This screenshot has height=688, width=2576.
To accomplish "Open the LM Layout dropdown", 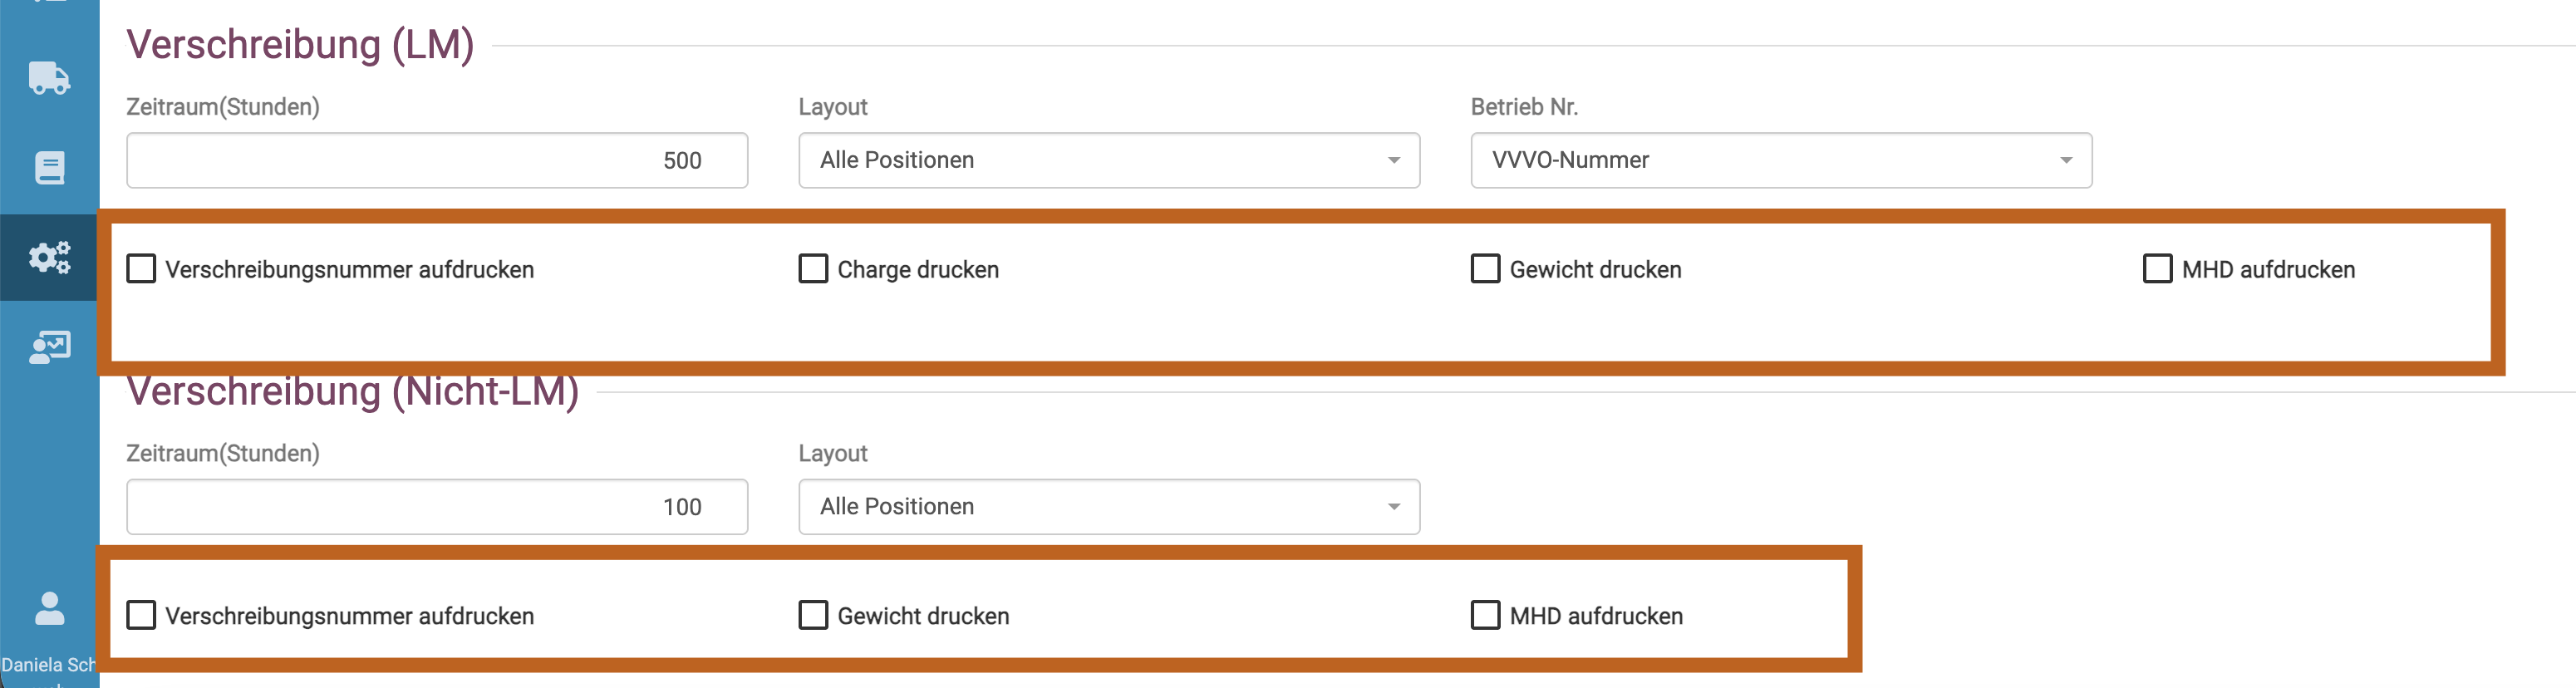I will click(x=1108, y=160).
